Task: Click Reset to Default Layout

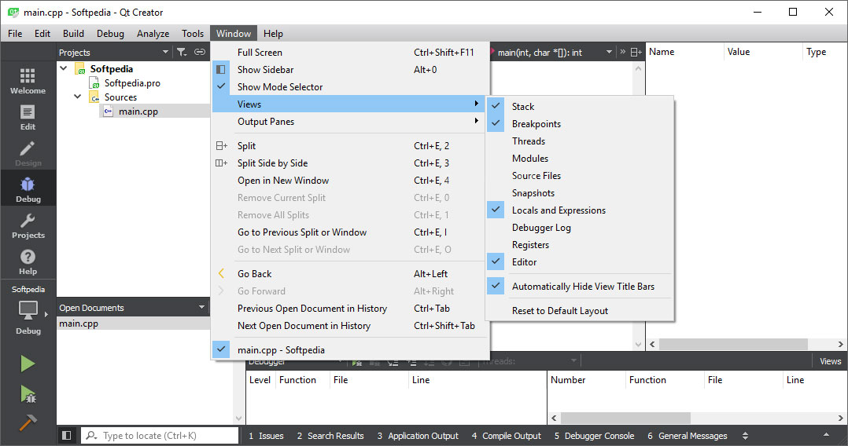Action: pyautogui.click(x=559, y=311)
